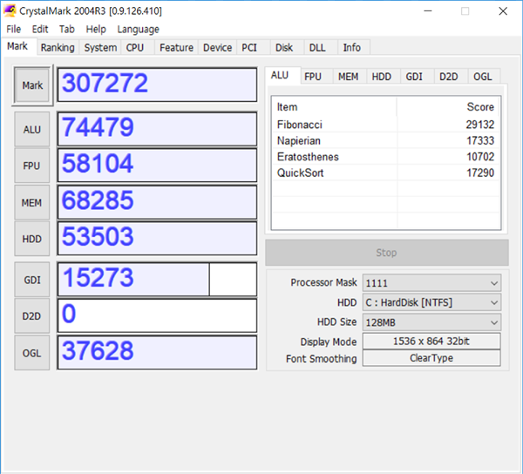
Task: Open the Edit menu
Action: 40,30
